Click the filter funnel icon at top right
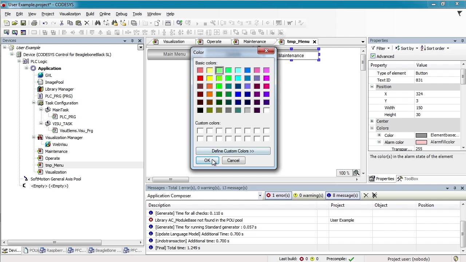466x262 pixels. (x=459, y=13)
